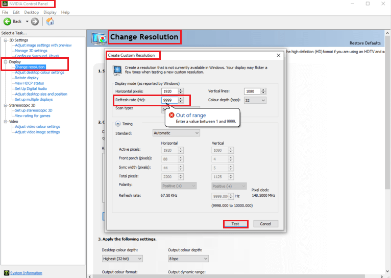Viewport: 391px width, 278px height.
Task: Collapse the Stereoscopic 3D tree node
Action: coord(6,105)
